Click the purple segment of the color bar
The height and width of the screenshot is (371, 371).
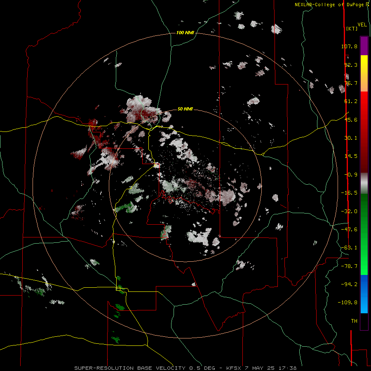[x=364, y=46]
